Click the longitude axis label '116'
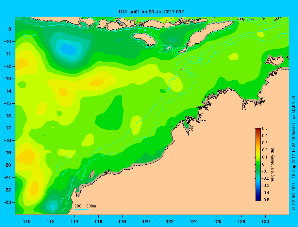This screenshot has height=227, width=298. pos(98,221)
